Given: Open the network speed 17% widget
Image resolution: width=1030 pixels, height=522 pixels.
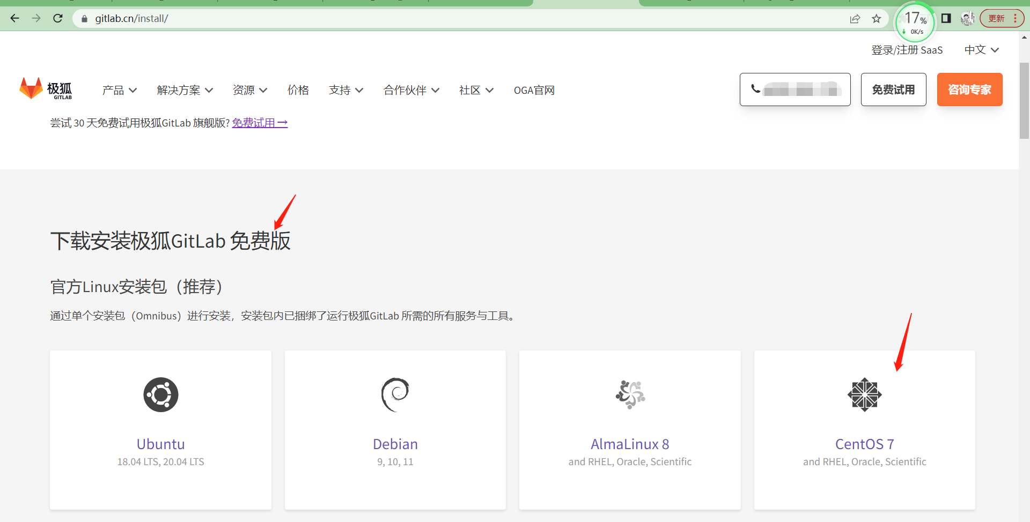Looking at the screenshot, I should point(916,23).
